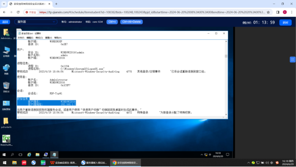Open the Control Panel desktop icon
Screen dimensions: 296x167
point(6,105)
